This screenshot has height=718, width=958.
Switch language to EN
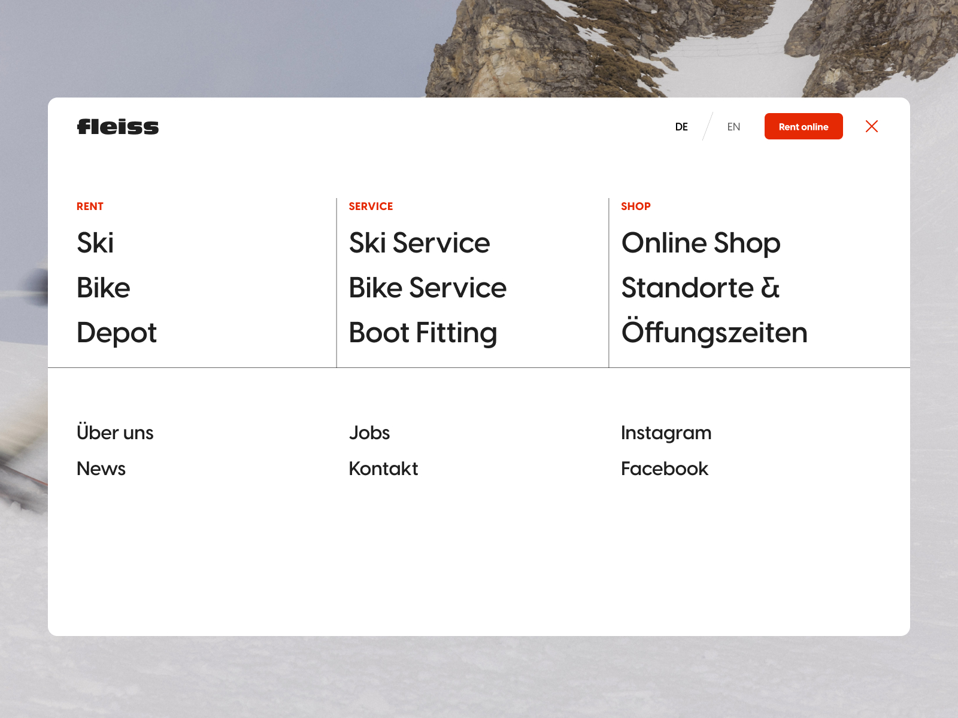point(733,126)
